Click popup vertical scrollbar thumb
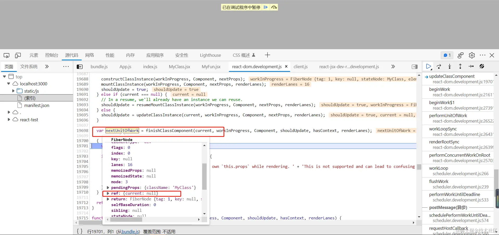499x235 pixels. pos(204,176)
